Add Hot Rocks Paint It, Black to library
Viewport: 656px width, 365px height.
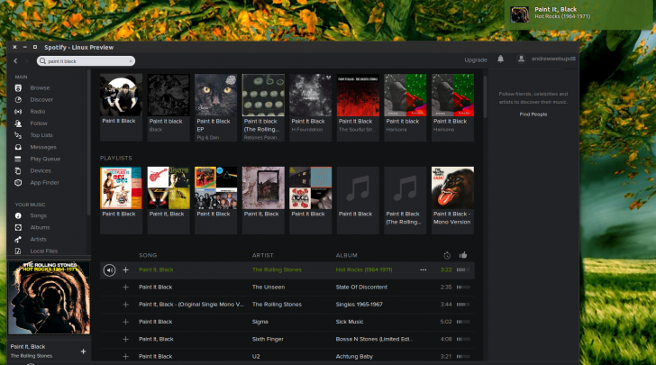(x=125, y=270)
